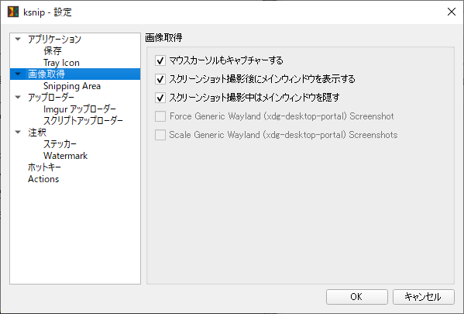
Task: Select 保存 in the settings tree
Action: pyautogui.click(x=53, y=50)
